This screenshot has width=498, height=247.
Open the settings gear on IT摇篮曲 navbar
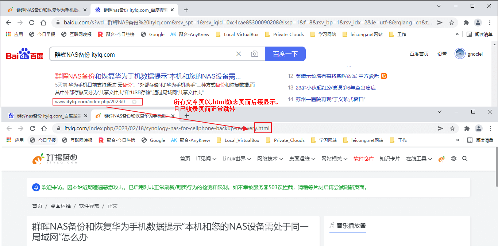453,159
